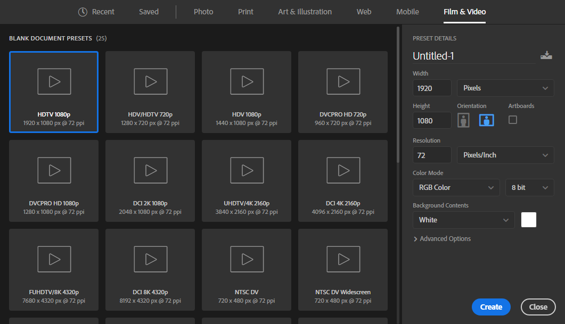
Task: Pick the DVCPRO HD 720p preset
Action: pos(343,92)
